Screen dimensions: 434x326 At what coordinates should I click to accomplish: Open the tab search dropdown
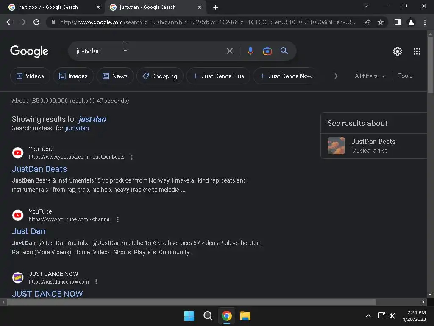coord(366,6)
